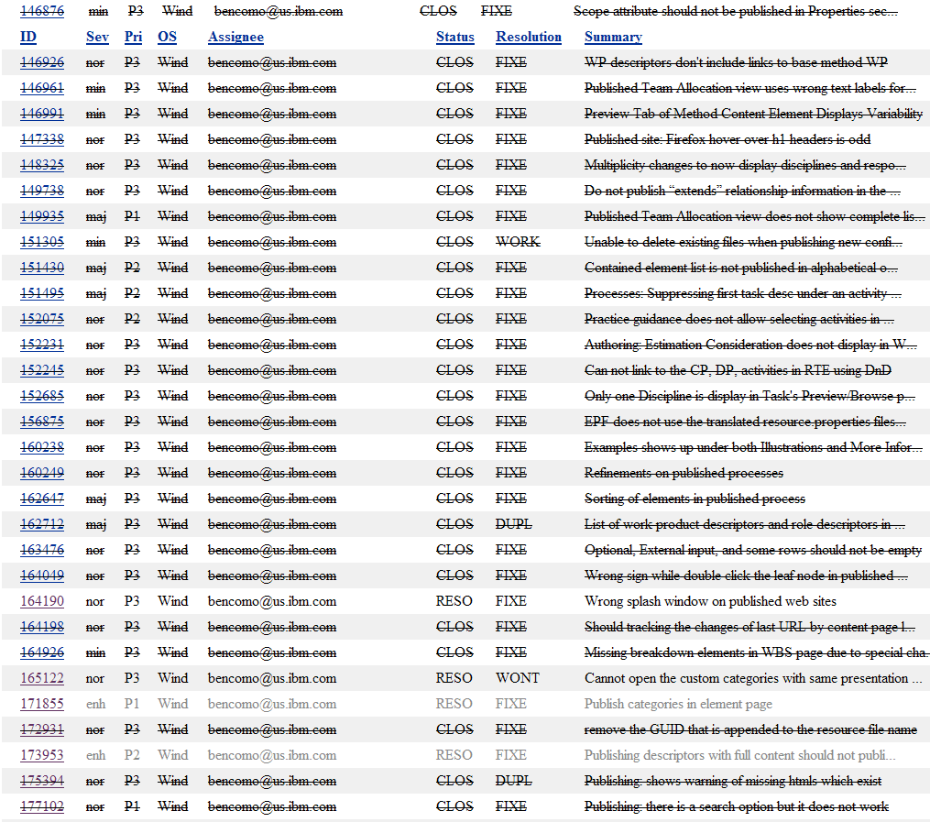Sort the bug list by ID column header
930x822 pixels.
tap(27, 37)
